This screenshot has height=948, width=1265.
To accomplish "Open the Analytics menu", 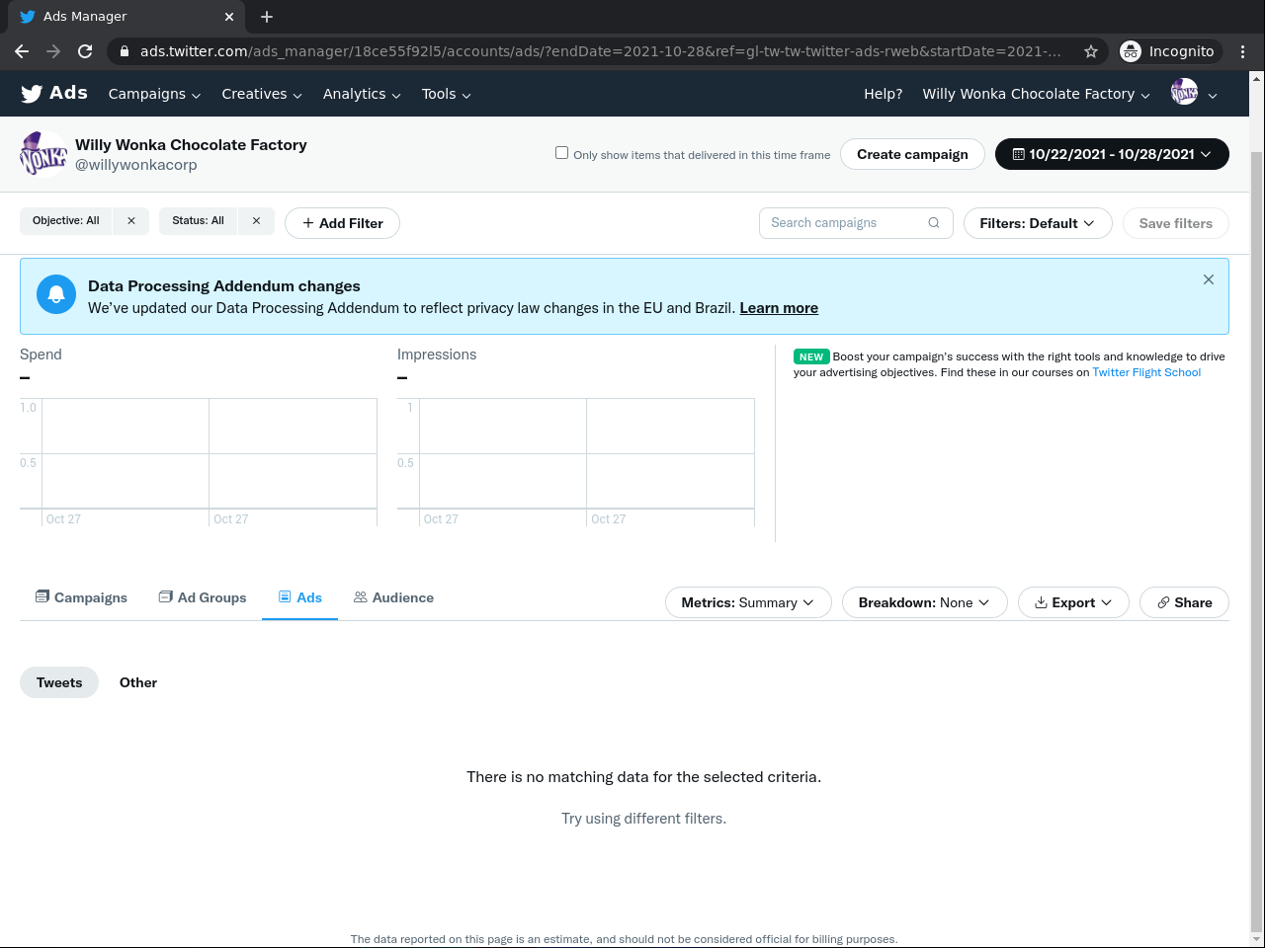I will 362,94.
